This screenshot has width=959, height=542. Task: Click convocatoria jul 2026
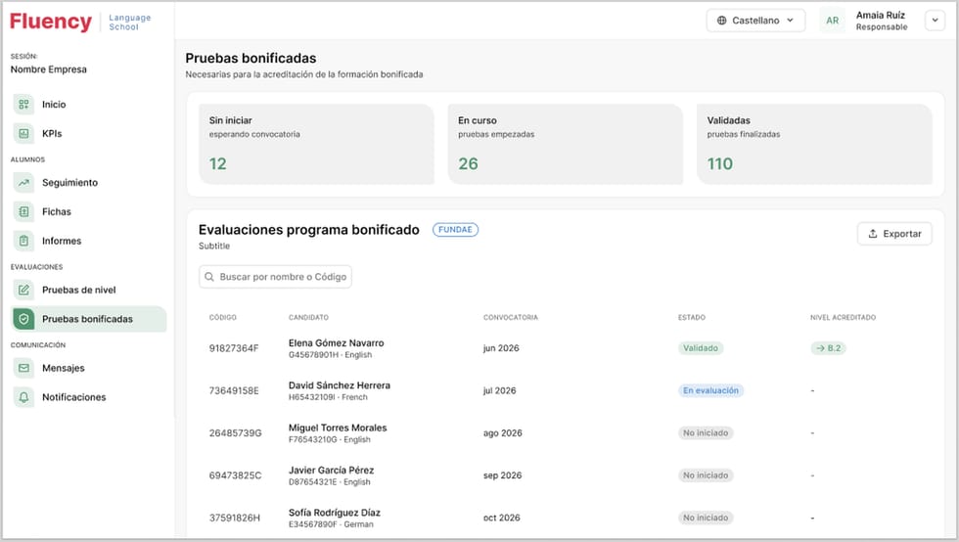click(500, 390)
